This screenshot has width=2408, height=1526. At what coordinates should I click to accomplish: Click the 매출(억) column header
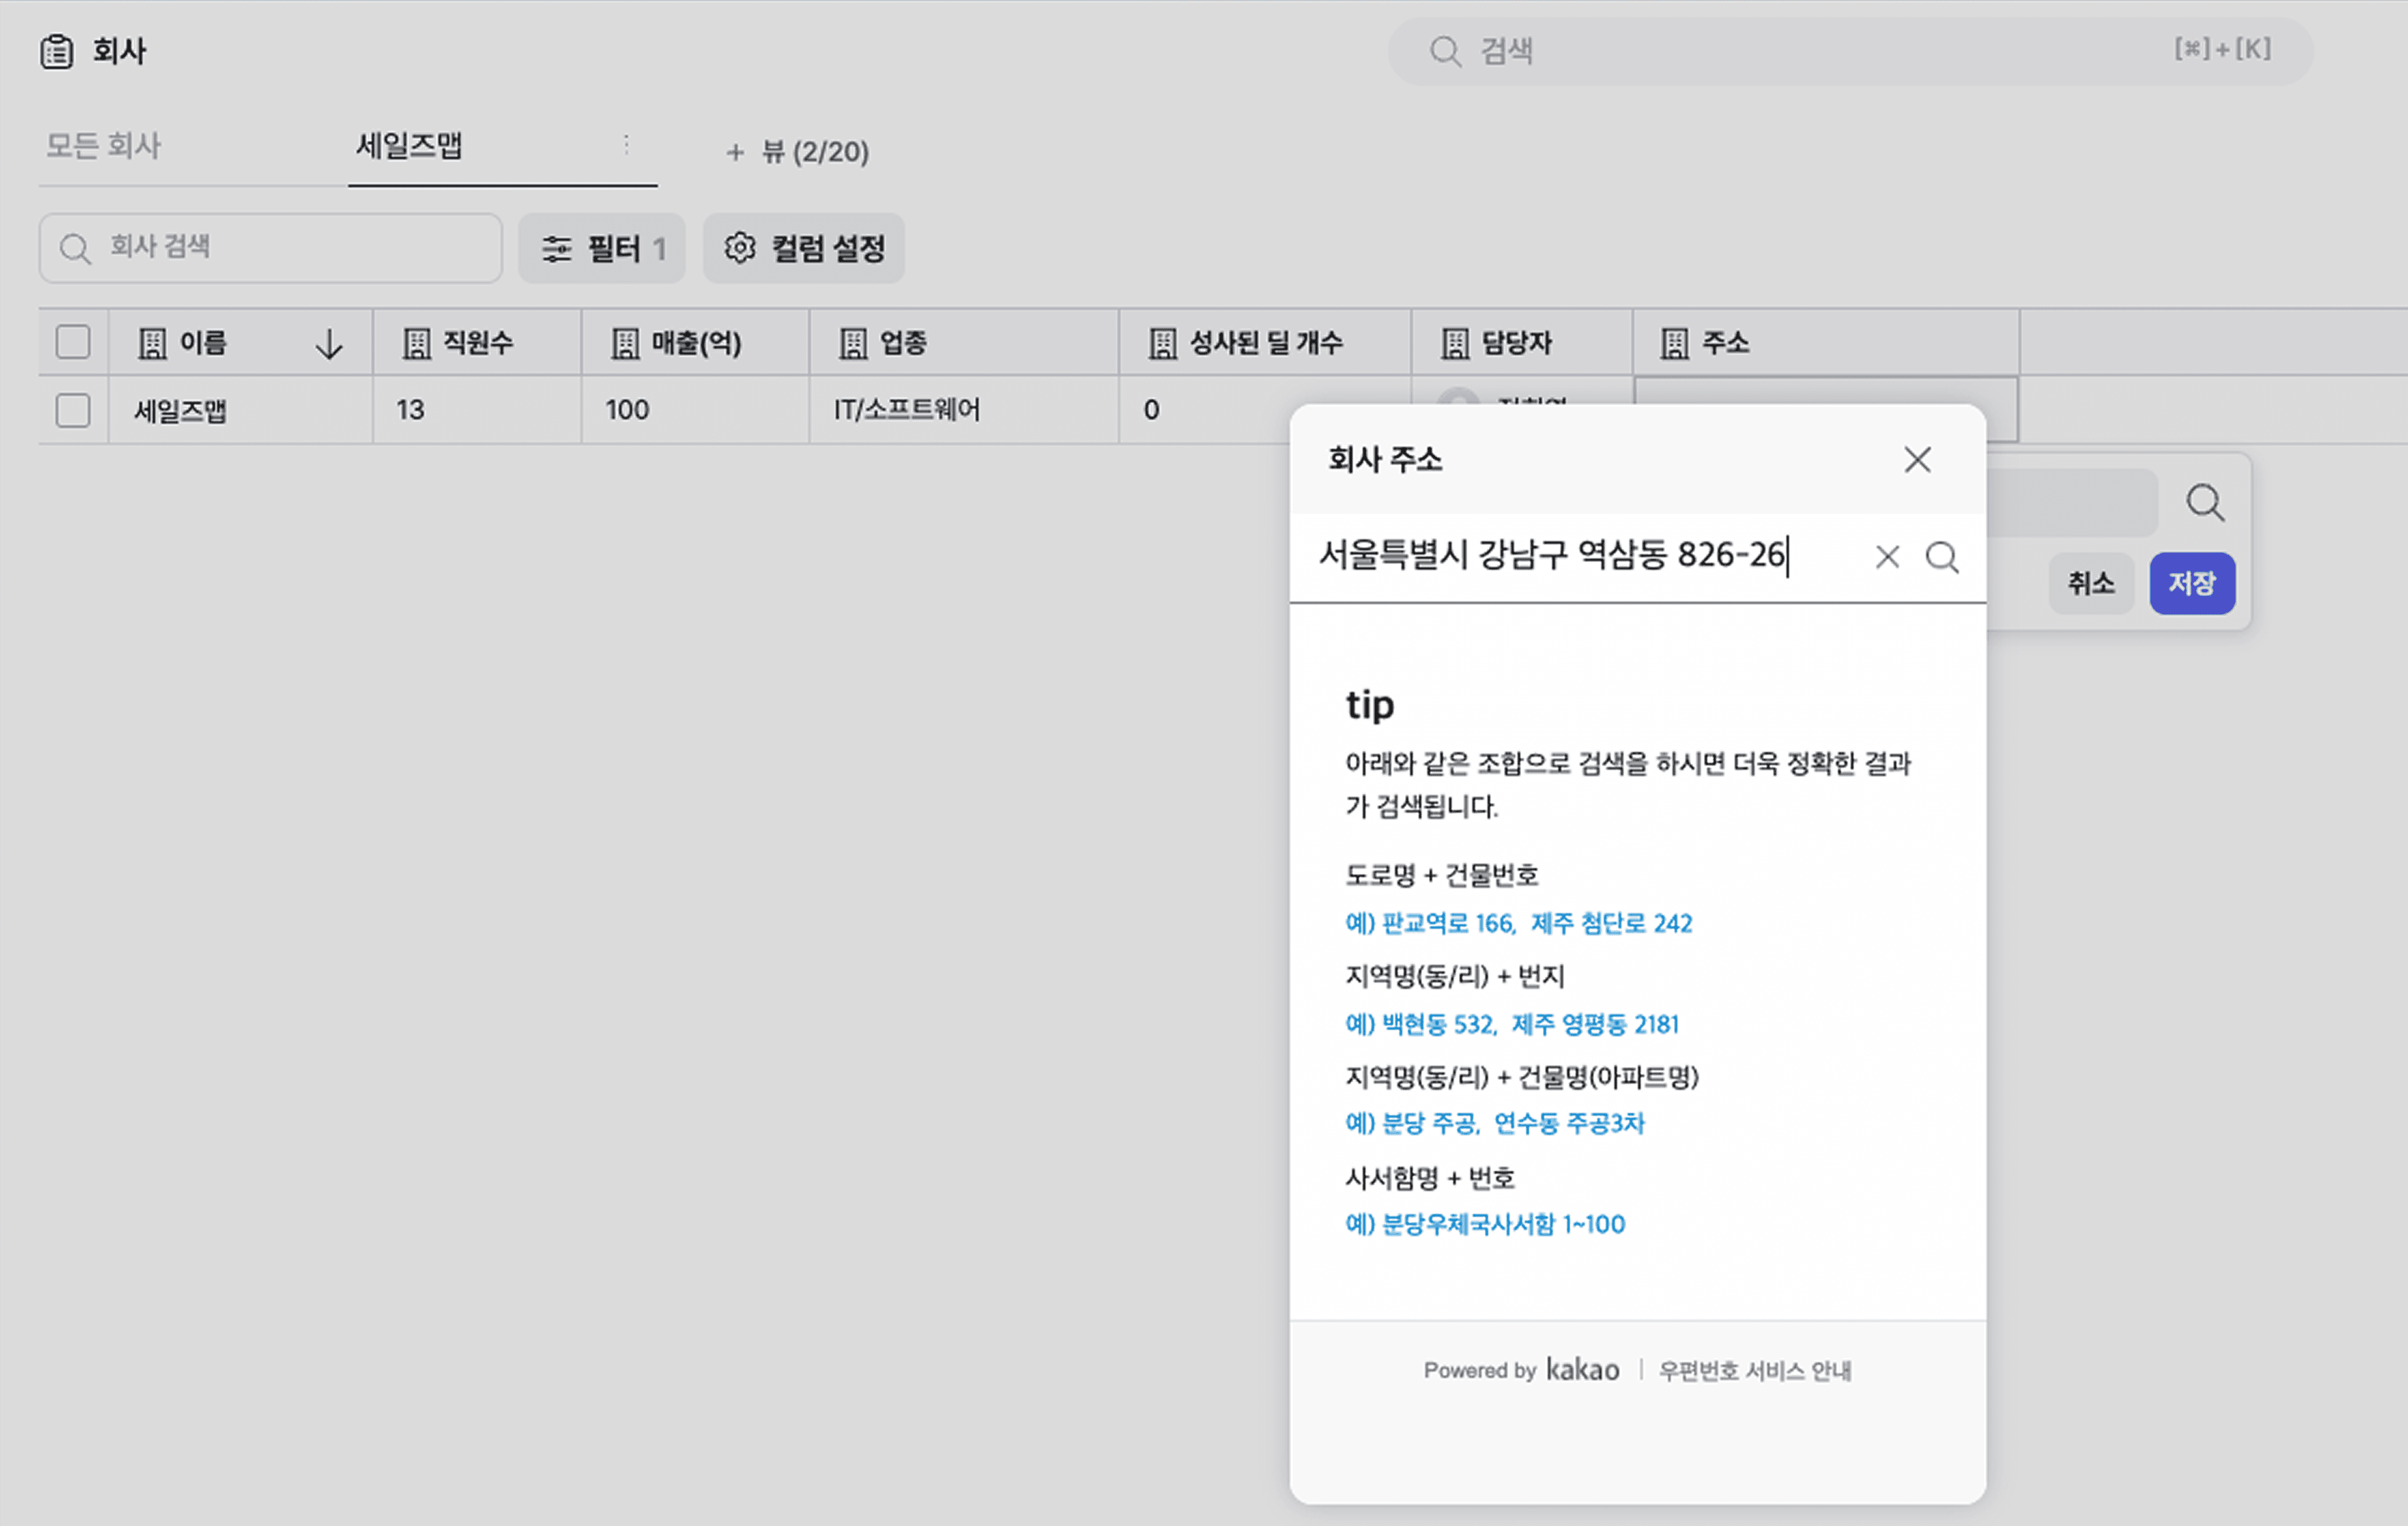coord(695,343)
